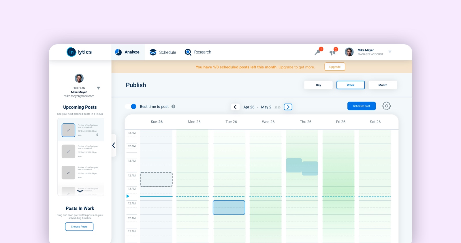Click the inlytics logo
The height and width of the screenshot is (243, 461).
79,52
